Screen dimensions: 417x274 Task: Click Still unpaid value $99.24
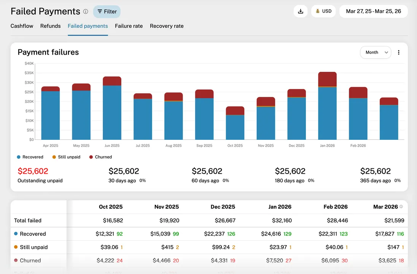tap(221, 247)
